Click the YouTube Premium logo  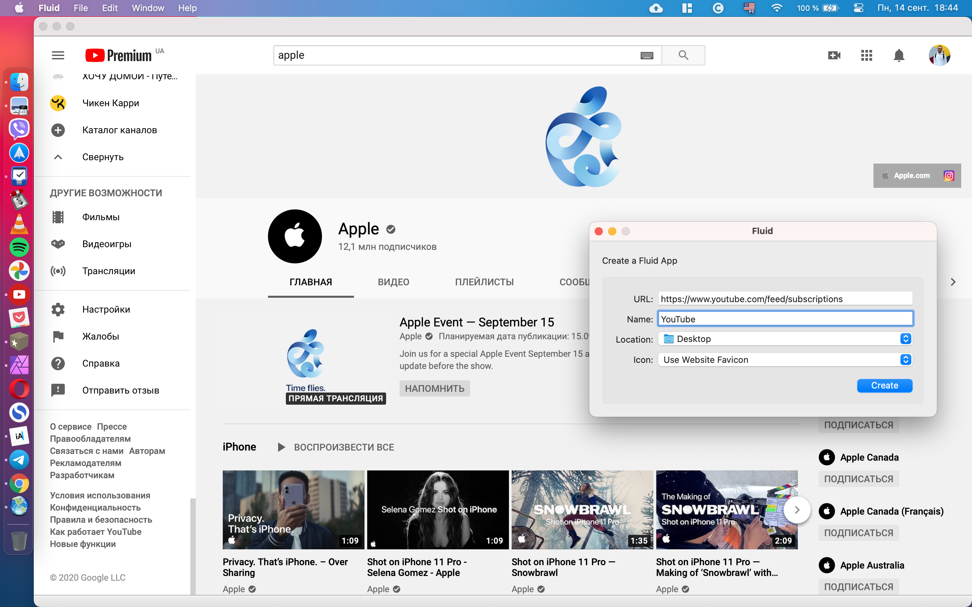pos(119,55)
